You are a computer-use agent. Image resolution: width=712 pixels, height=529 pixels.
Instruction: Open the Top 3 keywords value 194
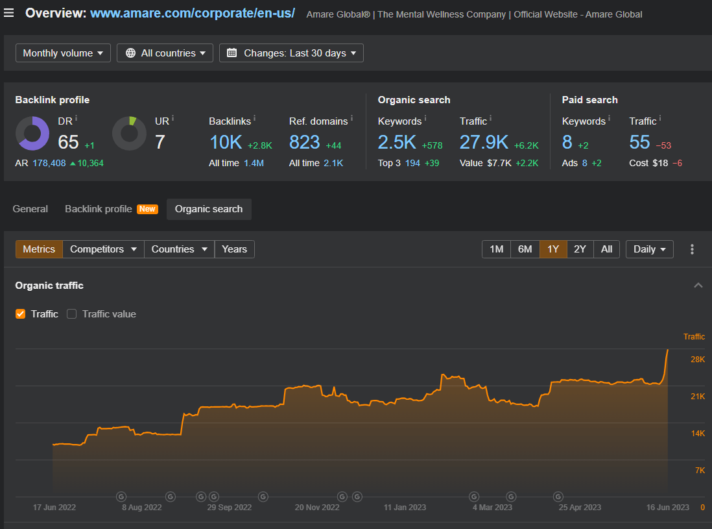point(412,163)
